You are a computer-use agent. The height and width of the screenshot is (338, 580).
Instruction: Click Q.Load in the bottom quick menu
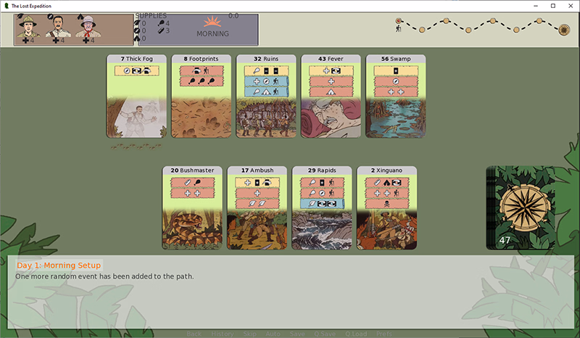[356, 334]
